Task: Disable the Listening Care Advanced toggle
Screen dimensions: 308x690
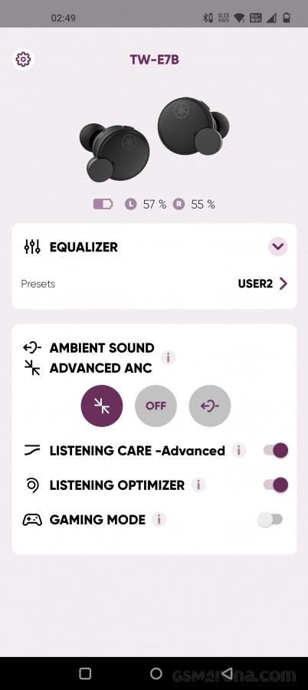Action: pos(276,451)
